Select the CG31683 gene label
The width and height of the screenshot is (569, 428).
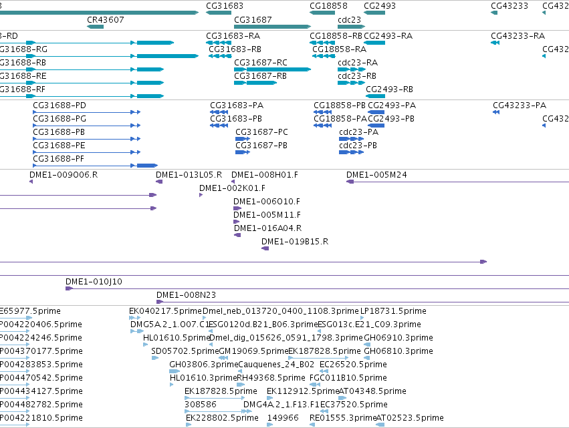[x=225, y=6]
